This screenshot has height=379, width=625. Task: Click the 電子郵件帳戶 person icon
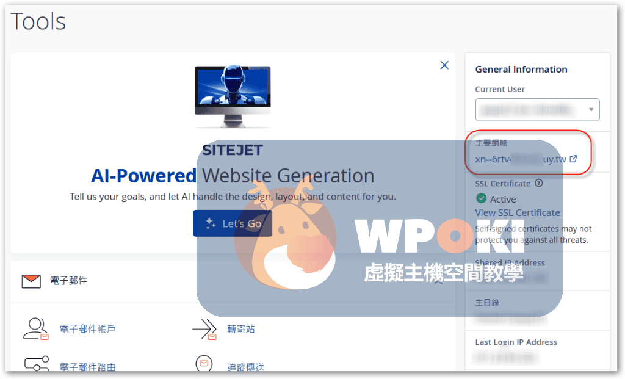pos(35,328)
